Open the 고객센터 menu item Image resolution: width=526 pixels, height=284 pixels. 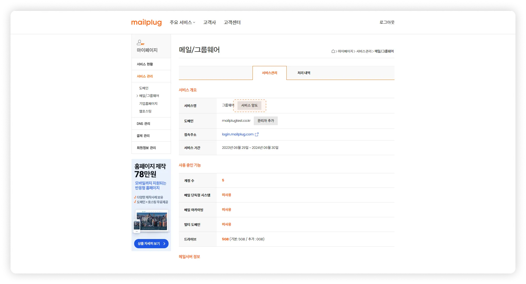click(232, 22)
